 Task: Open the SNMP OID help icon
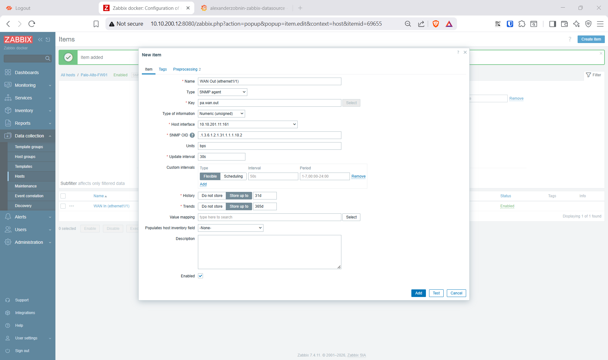point(192,135)
